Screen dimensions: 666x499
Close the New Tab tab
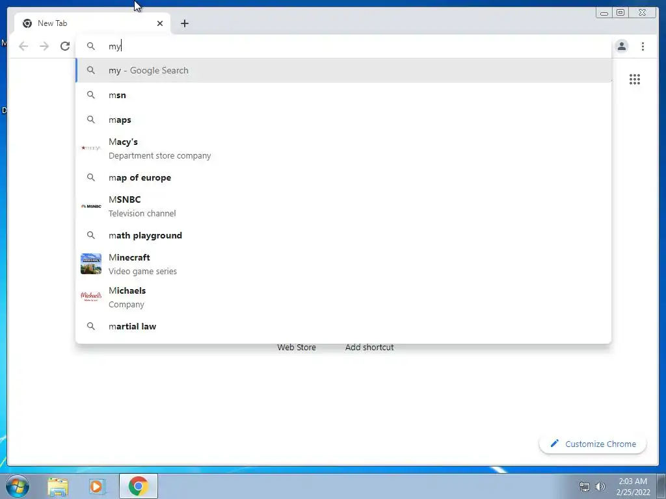pos(160,23)
